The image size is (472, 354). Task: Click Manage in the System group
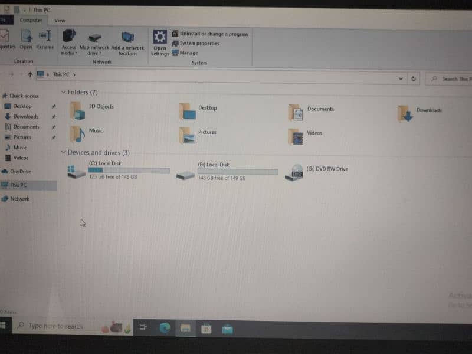(185, 53)
